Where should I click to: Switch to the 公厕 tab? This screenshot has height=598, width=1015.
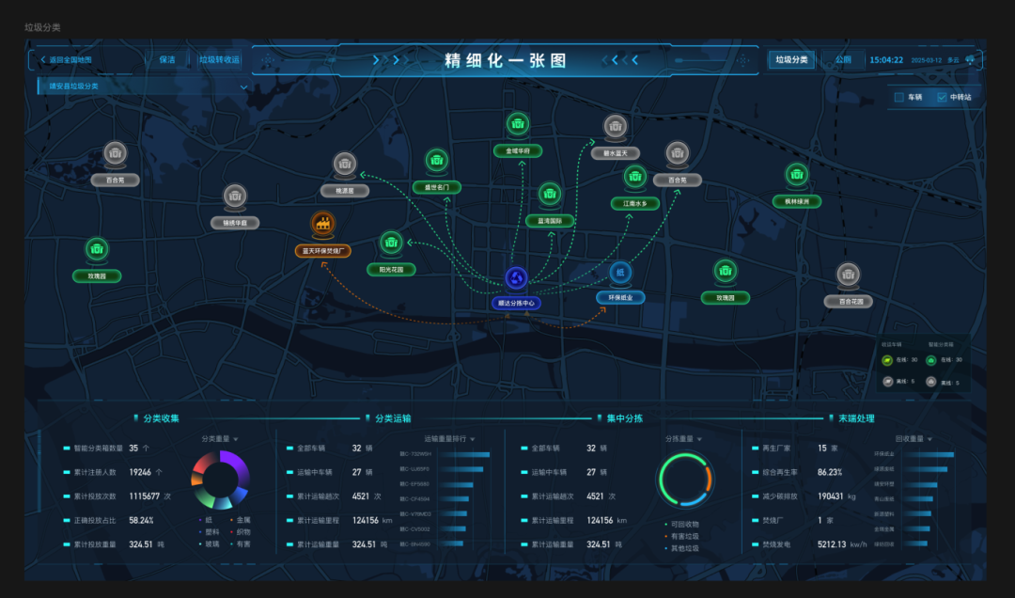(843, 60)
